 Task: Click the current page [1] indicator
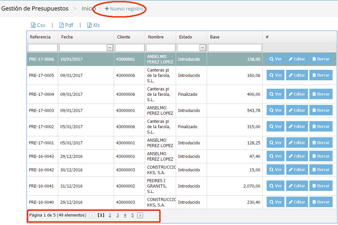(x=101, y=215)
